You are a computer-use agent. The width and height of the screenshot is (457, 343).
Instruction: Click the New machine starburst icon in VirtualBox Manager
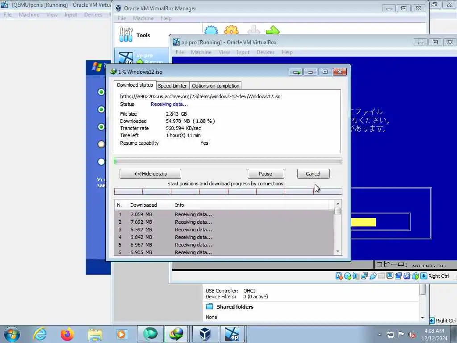coord(211,30)
